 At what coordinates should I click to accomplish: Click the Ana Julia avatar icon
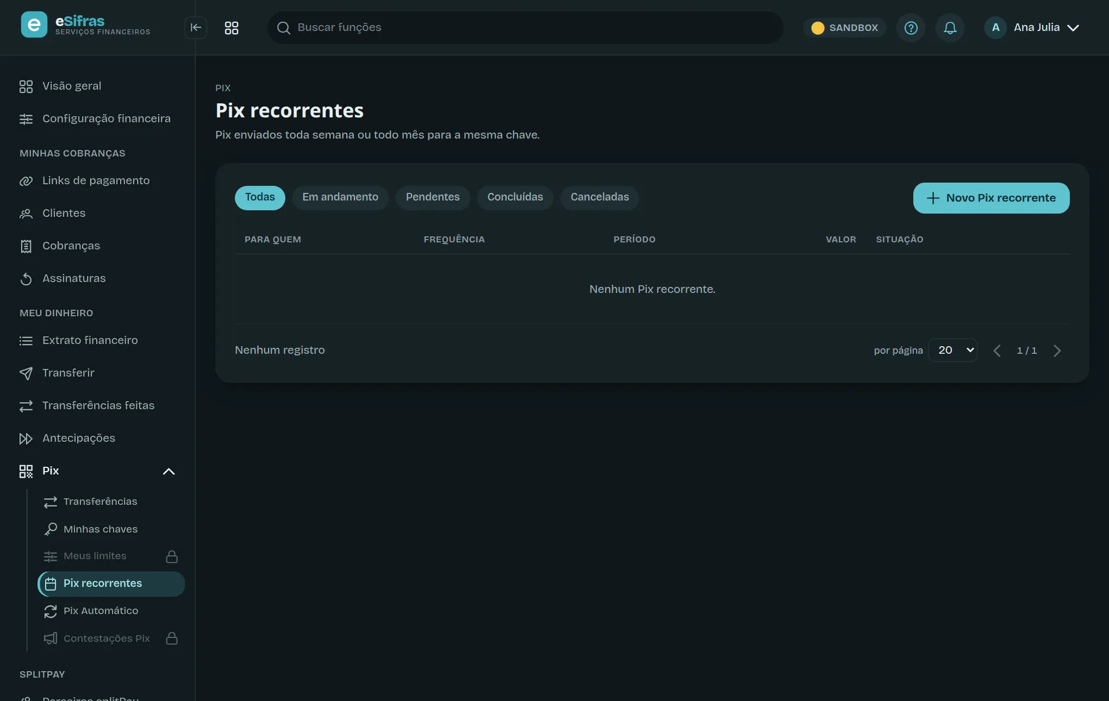tap(995, 27)
